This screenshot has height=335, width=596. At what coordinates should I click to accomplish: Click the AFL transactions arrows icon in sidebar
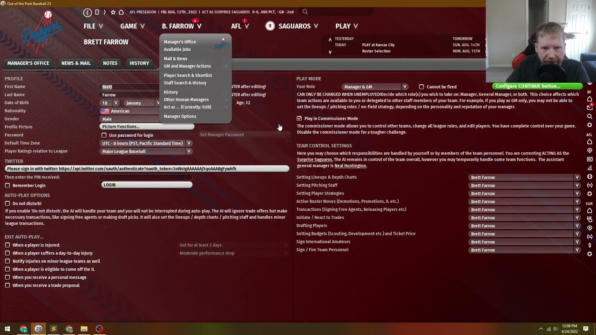(x=589, y=185)
